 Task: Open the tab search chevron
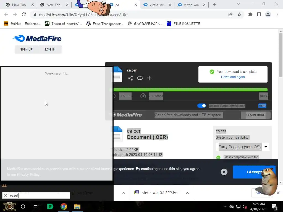239,4
